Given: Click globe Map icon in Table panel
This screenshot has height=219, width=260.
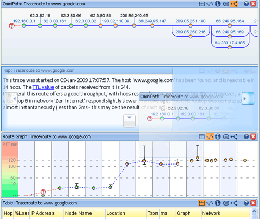Looking at the screenshot, I should point(218,203).
